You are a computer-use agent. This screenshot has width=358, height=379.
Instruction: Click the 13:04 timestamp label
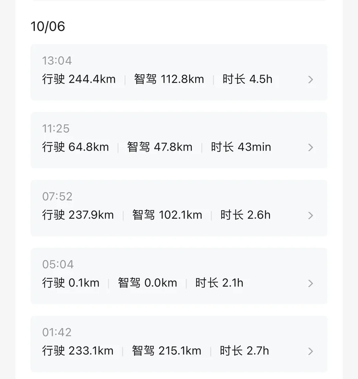(x=57, y=61)
